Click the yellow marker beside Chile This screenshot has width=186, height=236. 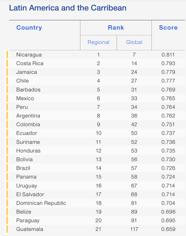coord(7,81)
